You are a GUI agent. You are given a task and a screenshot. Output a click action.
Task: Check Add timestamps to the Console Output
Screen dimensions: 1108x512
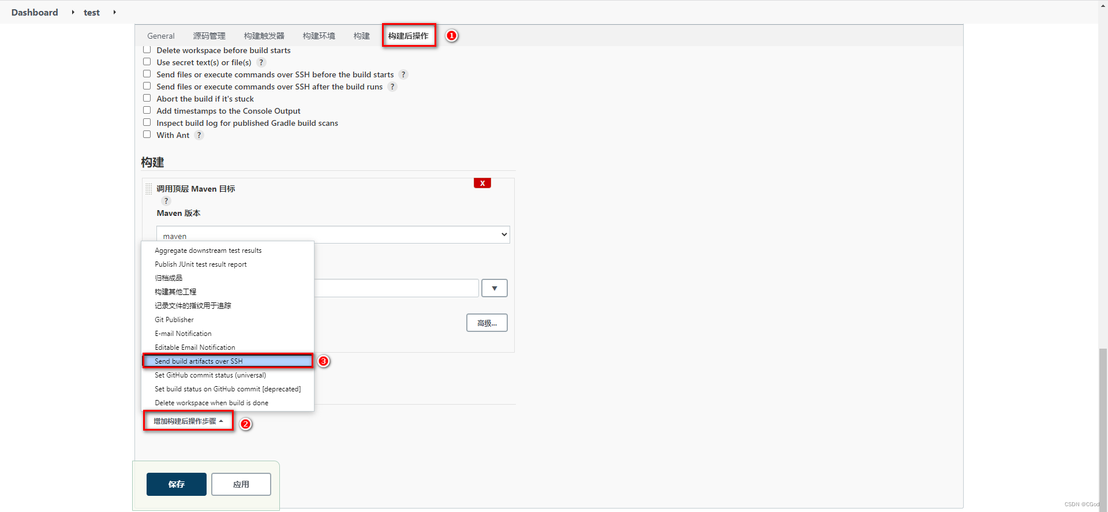pos(147,110)
